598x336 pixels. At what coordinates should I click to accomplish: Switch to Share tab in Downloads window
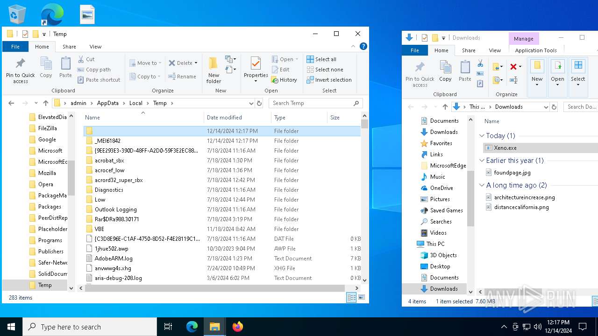469,50
